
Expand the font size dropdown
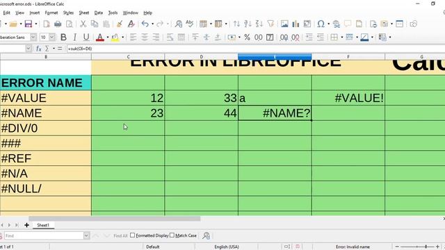(x=52, y=37)
